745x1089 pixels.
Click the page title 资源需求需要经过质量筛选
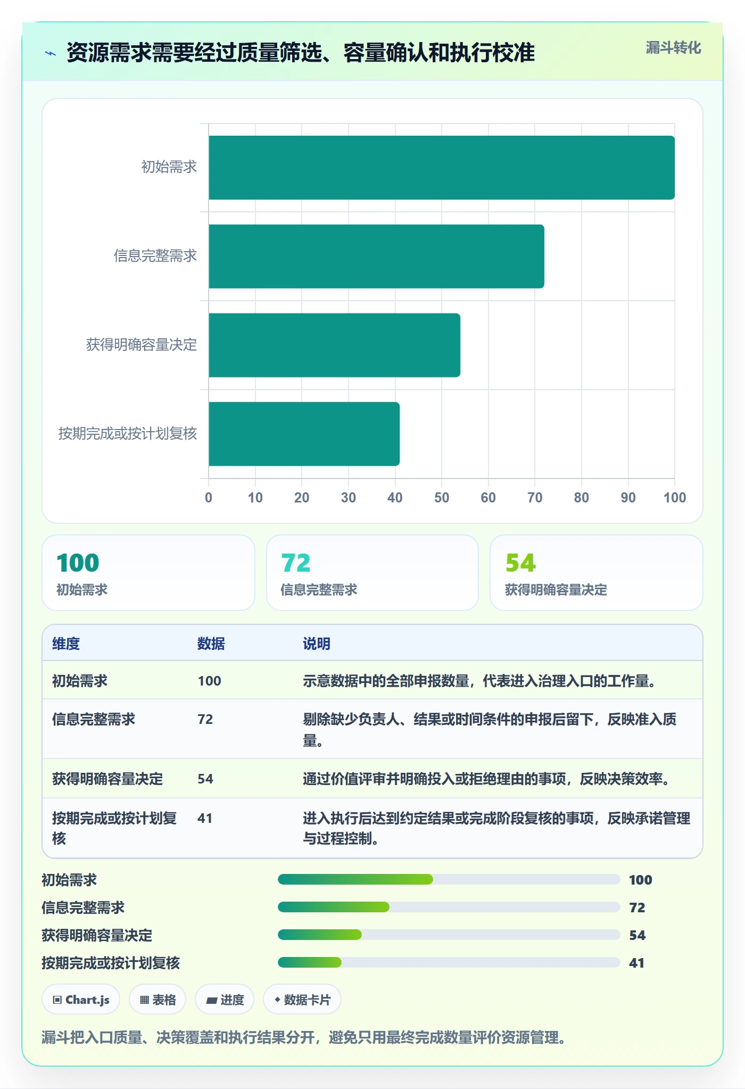point(301,53)
